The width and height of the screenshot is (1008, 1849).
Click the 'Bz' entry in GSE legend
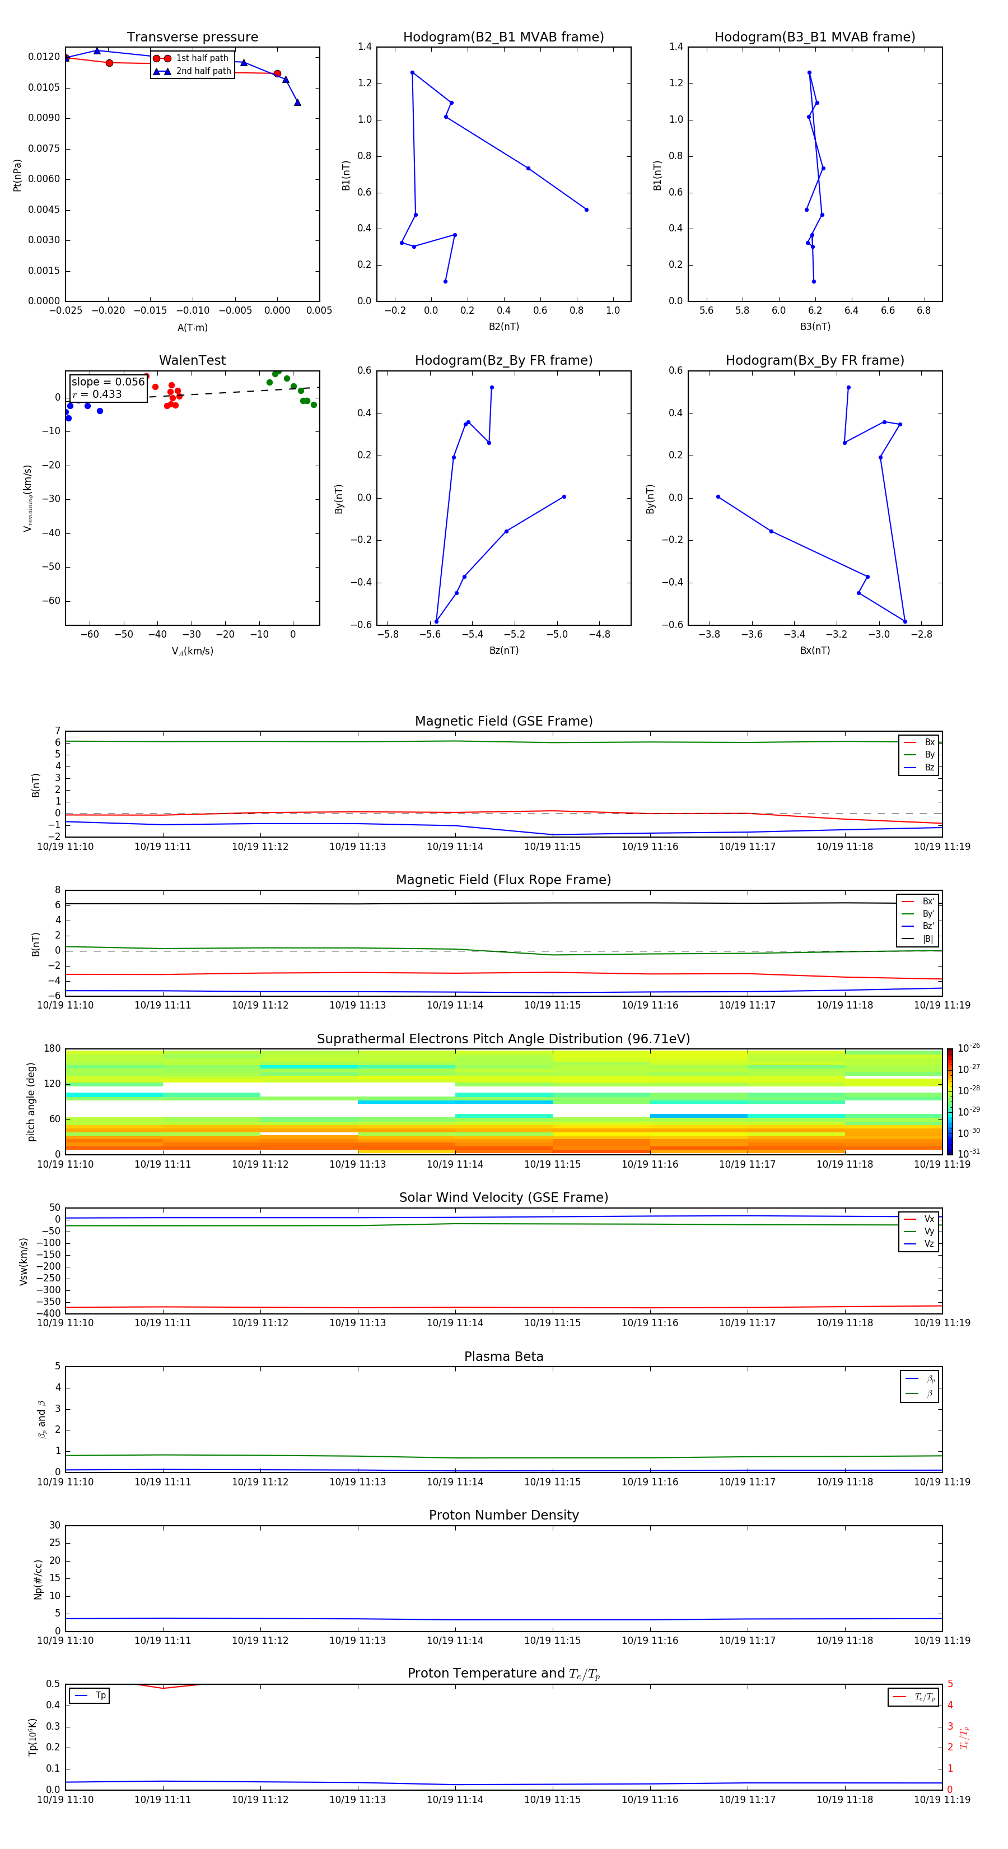[919, 768]
